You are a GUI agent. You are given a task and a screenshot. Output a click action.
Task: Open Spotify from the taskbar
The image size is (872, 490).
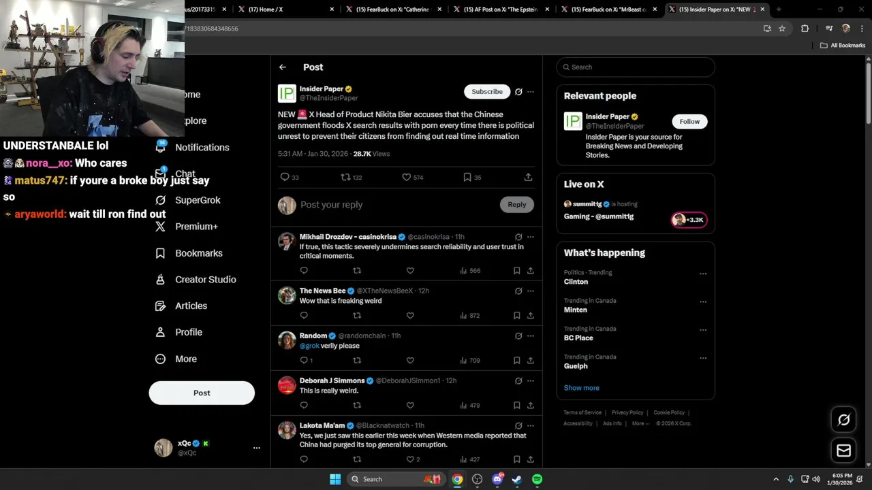click(537, 479)
